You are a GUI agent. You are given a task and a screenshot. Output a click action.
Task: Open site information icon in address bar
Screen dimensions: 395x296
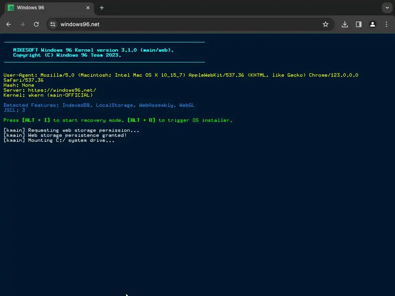(53, 24)
